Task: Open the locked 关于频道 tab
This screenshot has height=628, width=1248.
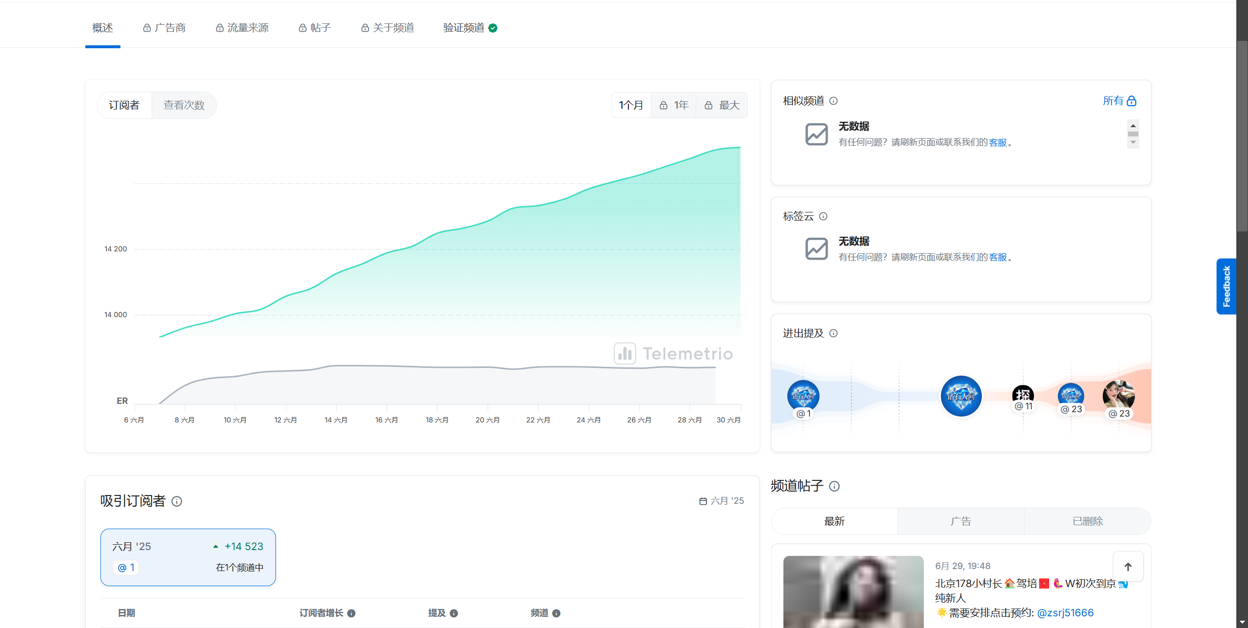Action: coord(388,28)
